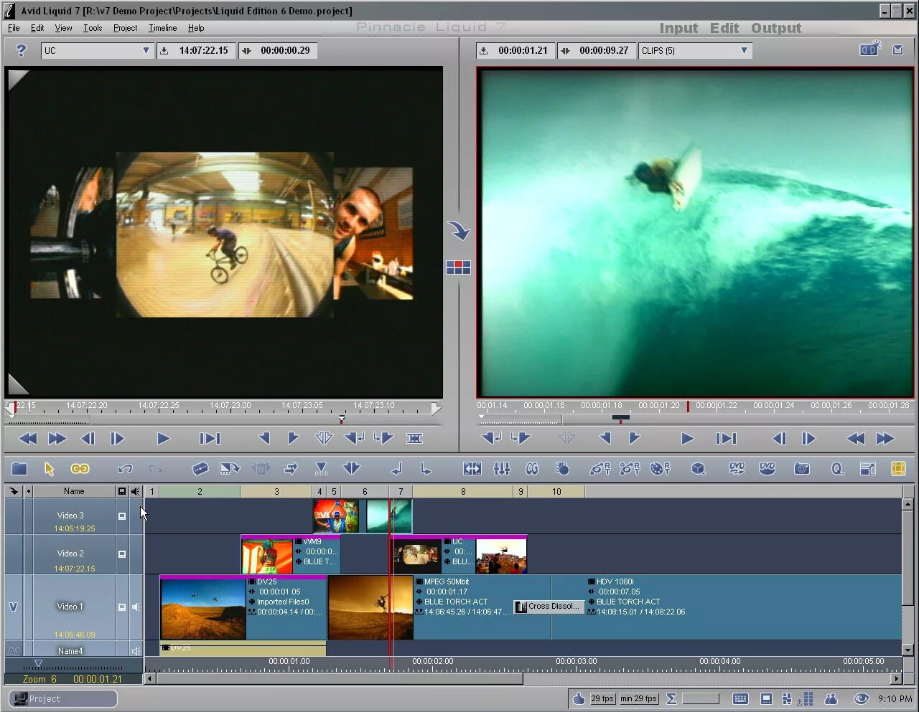
Task: Click the link/chain icon in timeline toolbar
Action: [x=80, y=469]
